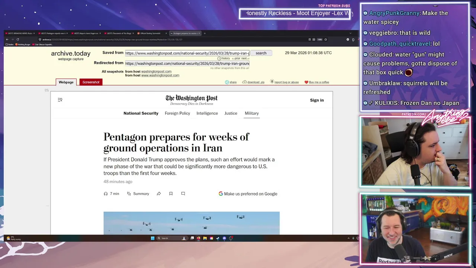Open the Intelligence section
Screen dimensions: 476x268
(x=207, y=113)
